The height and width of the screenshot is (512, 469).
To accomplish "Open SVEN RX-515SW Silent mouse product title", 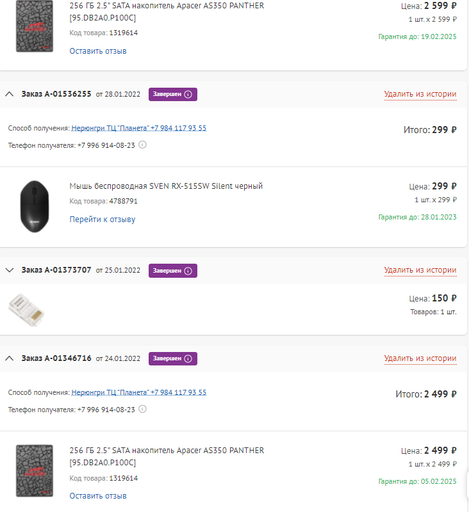I will 166,186.
